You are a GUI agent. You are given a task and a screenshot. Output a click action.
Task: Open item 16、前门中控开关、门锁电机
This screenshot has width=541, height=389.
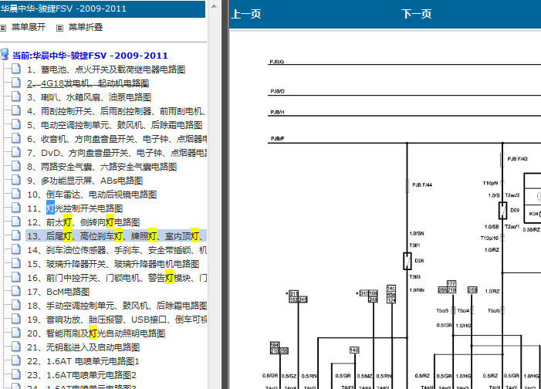tap(117, 278)
